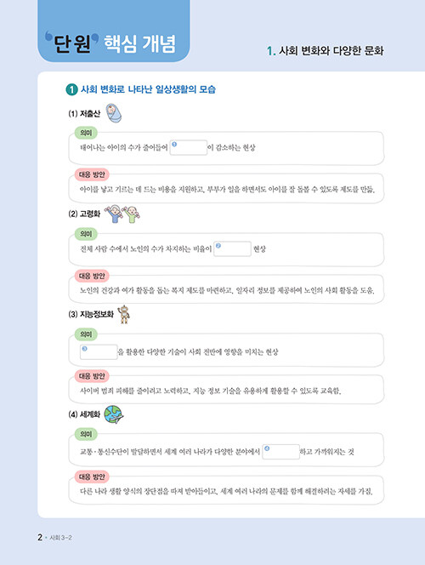
Task: Click the 대응 방안 tag under 세계화
Action: (x=92, y=477)
